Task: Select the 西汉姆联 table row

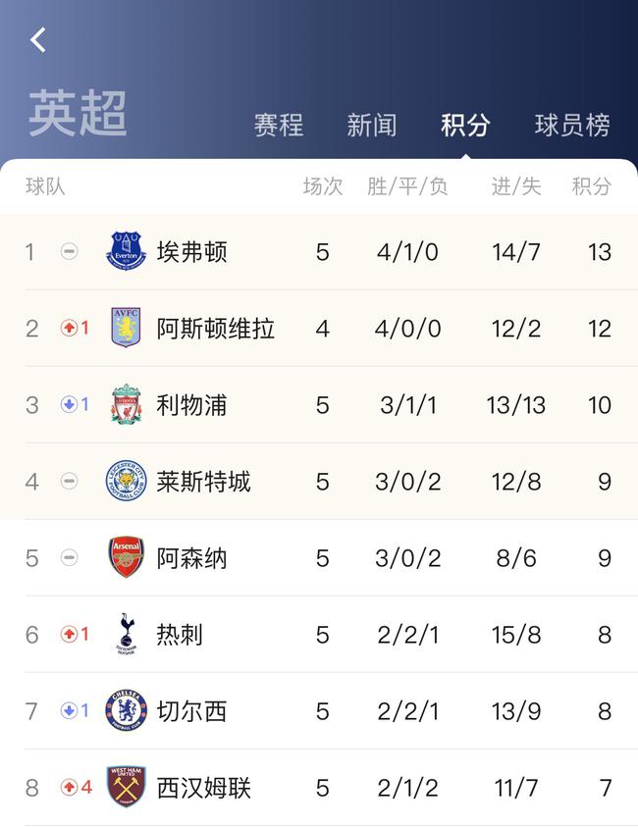Action: (x=319, y=788)
